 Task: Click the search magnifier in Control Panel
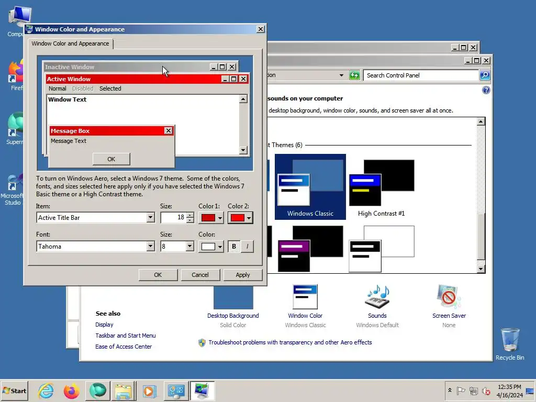click(485, 75)
